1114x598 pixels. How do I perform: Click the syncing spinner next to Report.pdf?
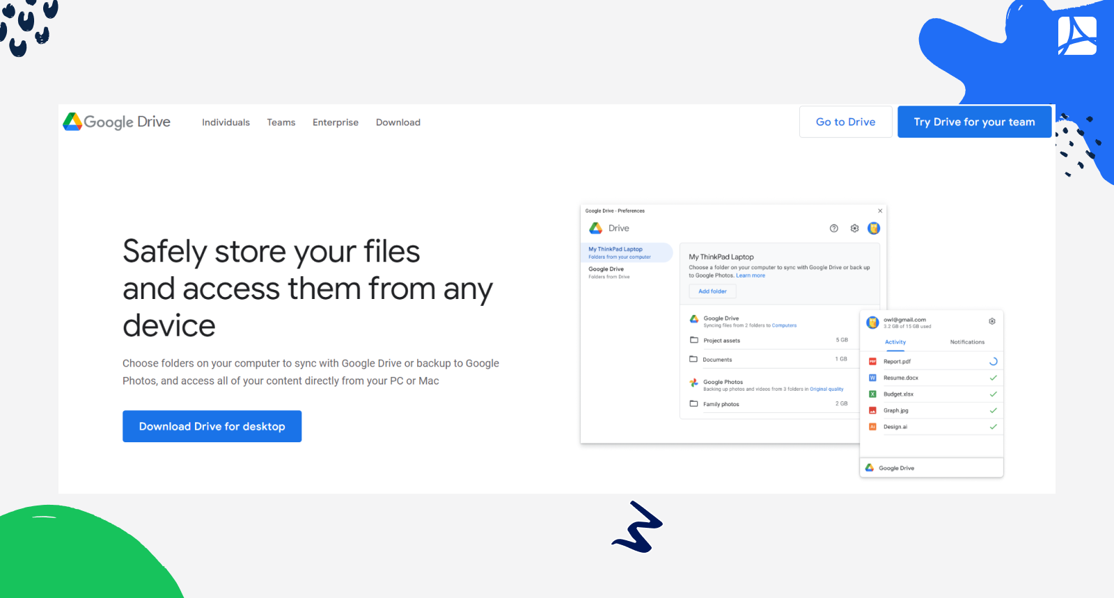click(994, 362)
